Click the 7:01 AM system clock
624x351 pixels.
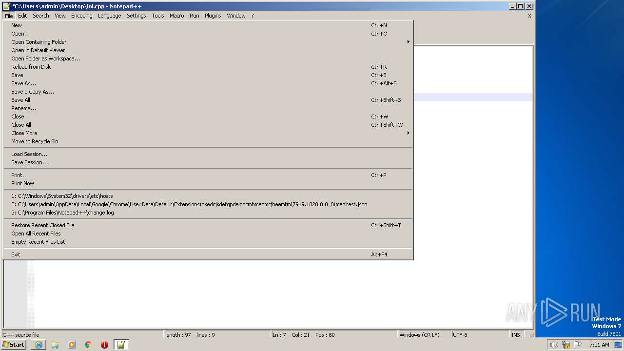pyautogui.click(x=599, y=345)
